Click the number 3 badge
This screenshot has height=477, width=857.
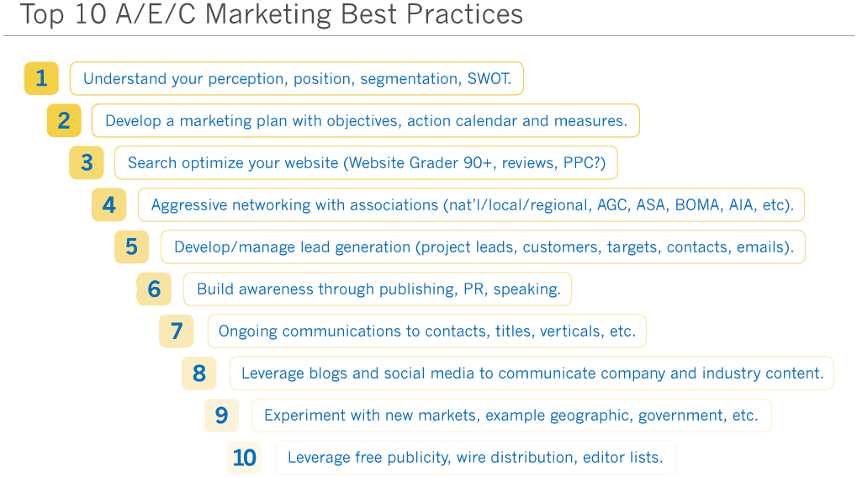pyautogui.click(x=87, y=162)
